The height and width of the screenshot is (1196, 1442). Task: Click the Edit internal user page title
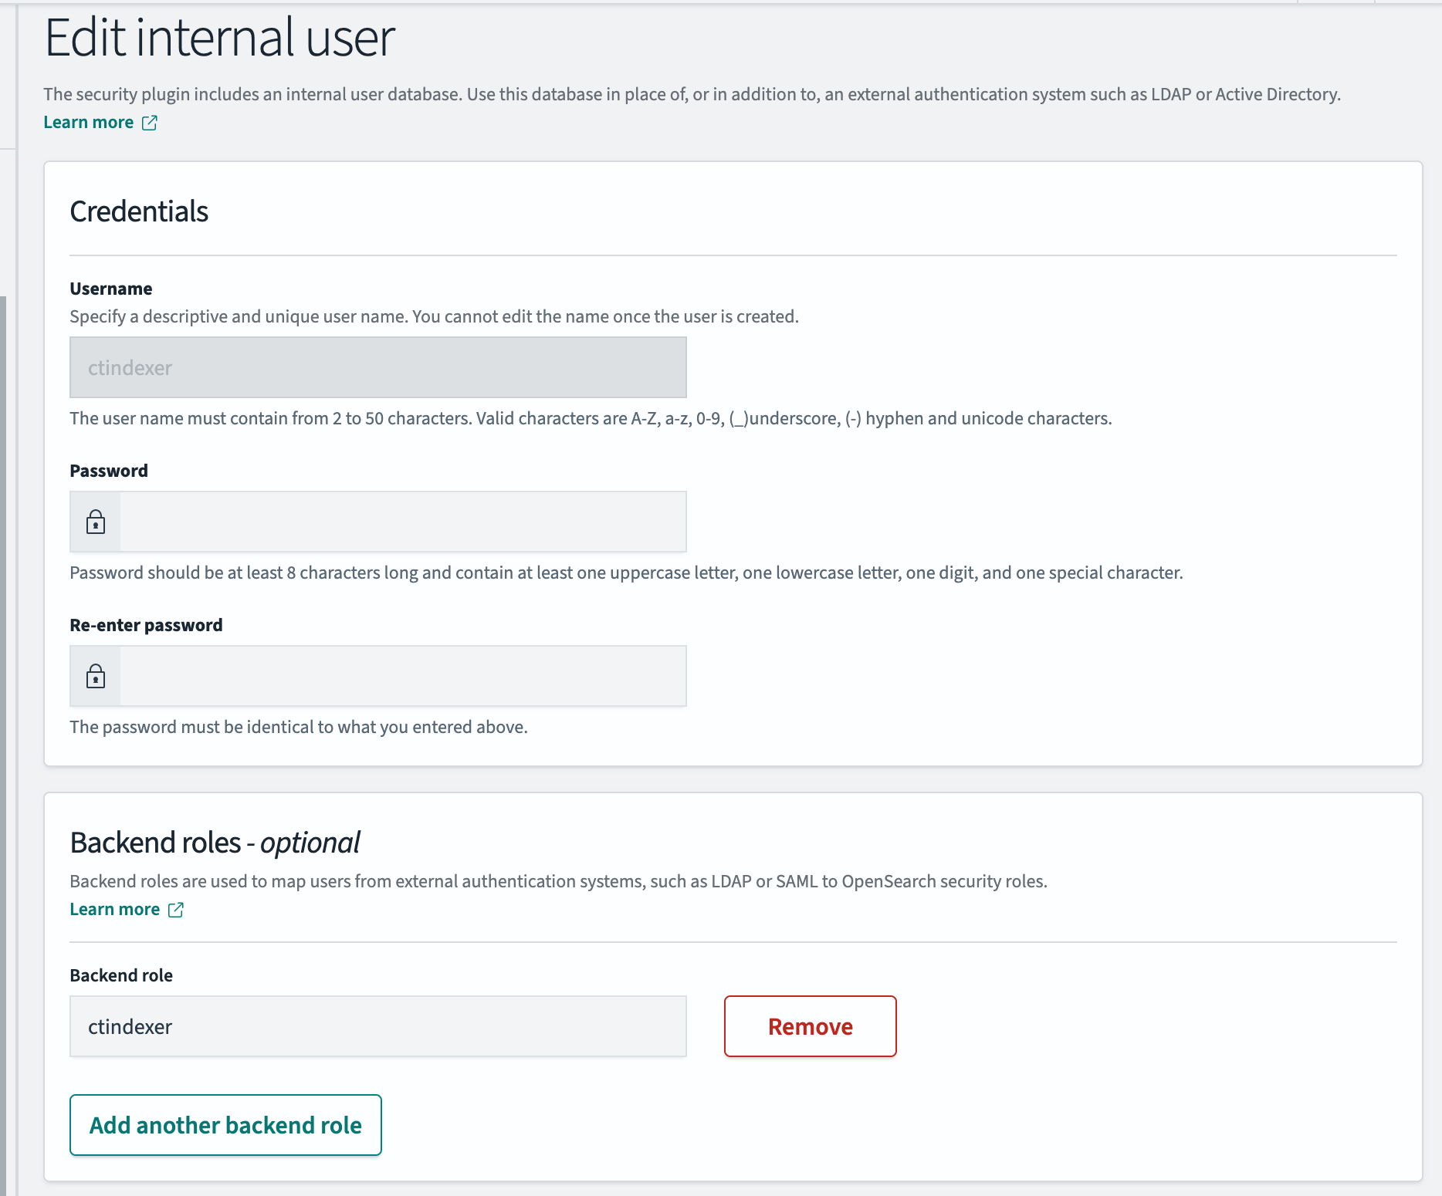(220, 38)
